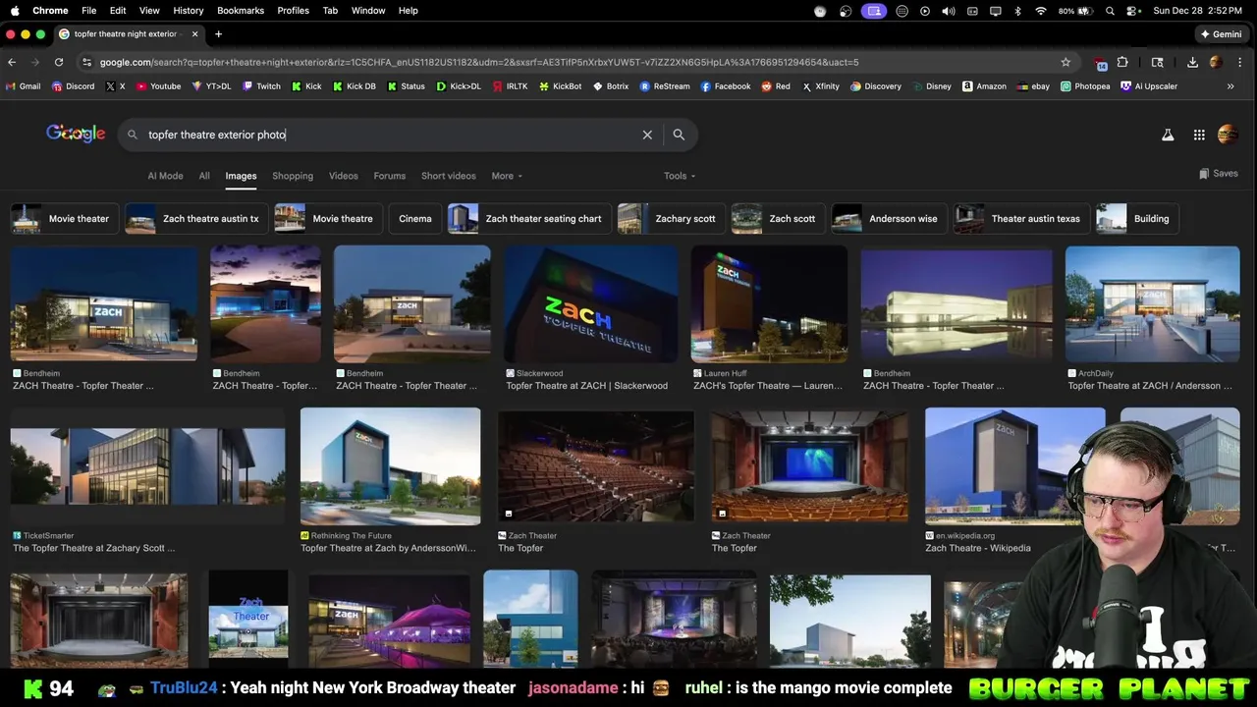Open the File menu
This screenshot has height=707, width=1257.
(x=88, y=11)
